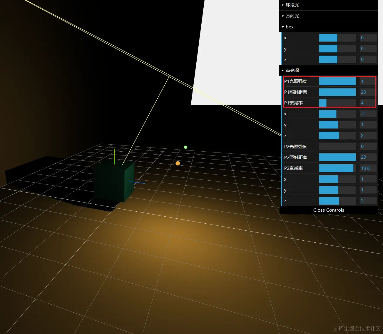Click the P1衰减率 slider bar

tap(337, 103)
